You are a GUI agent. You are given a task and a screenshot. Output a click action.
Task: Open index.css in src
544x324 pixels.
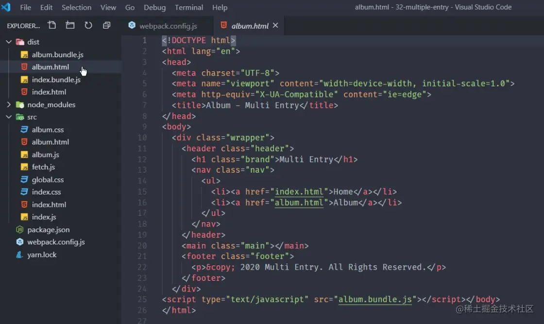click(47, 192)
